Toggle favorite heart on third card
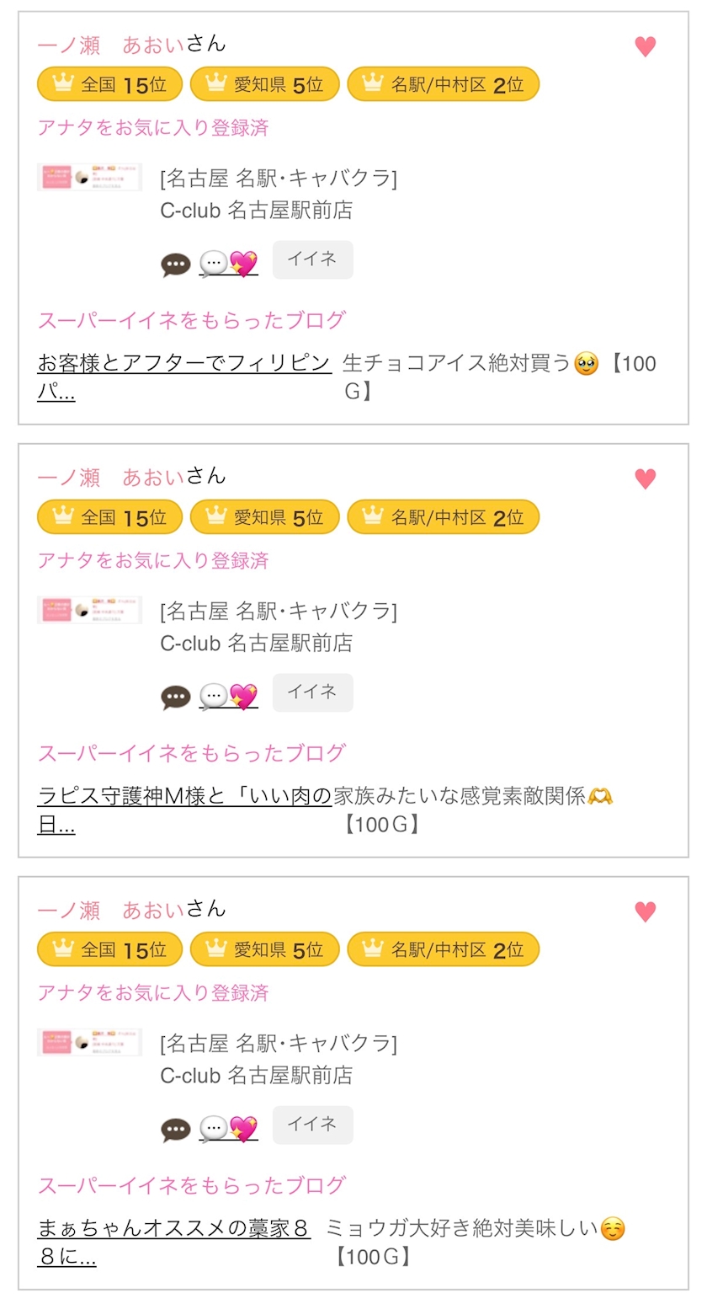The width and height of the screenshot is (707, 1304). [645, 911]
